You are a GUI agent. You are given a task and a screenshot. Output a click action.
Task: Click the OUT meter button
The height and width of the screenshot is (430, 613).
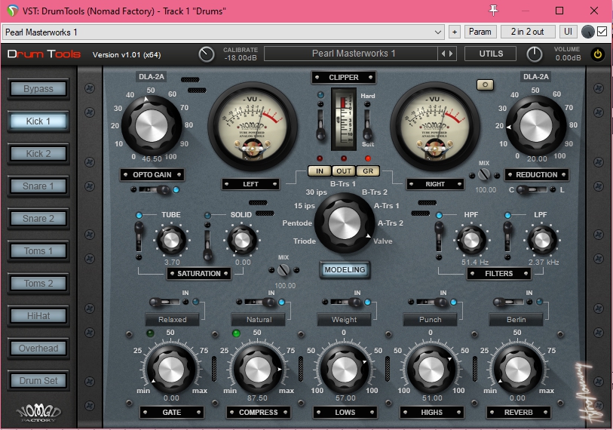pyautogui.click(x=344, y=171)
